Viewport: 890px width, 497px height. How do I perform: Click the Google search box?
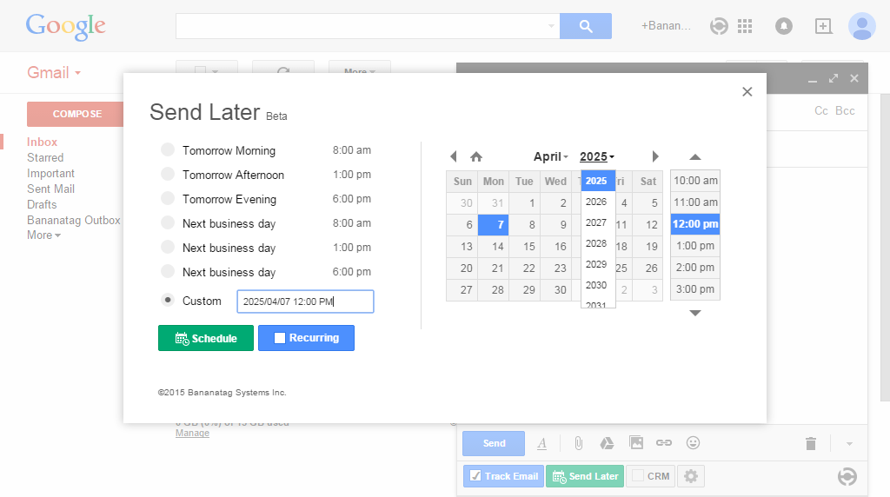point(368,26)
